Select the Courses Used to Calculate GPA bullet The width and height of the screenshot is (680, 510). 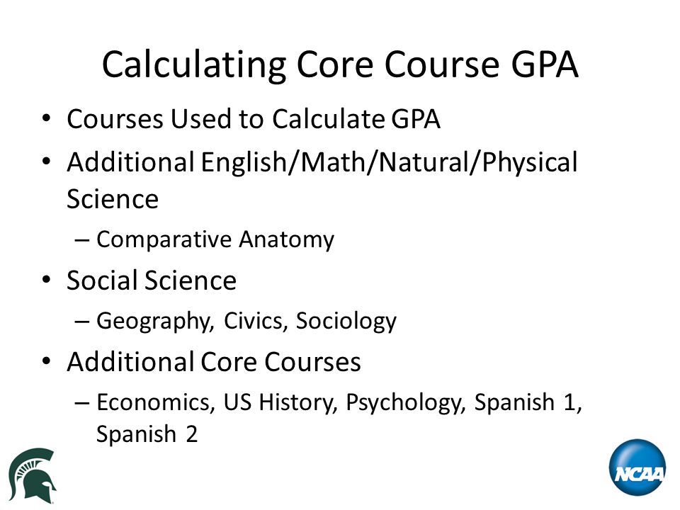[x=254, y=119]
